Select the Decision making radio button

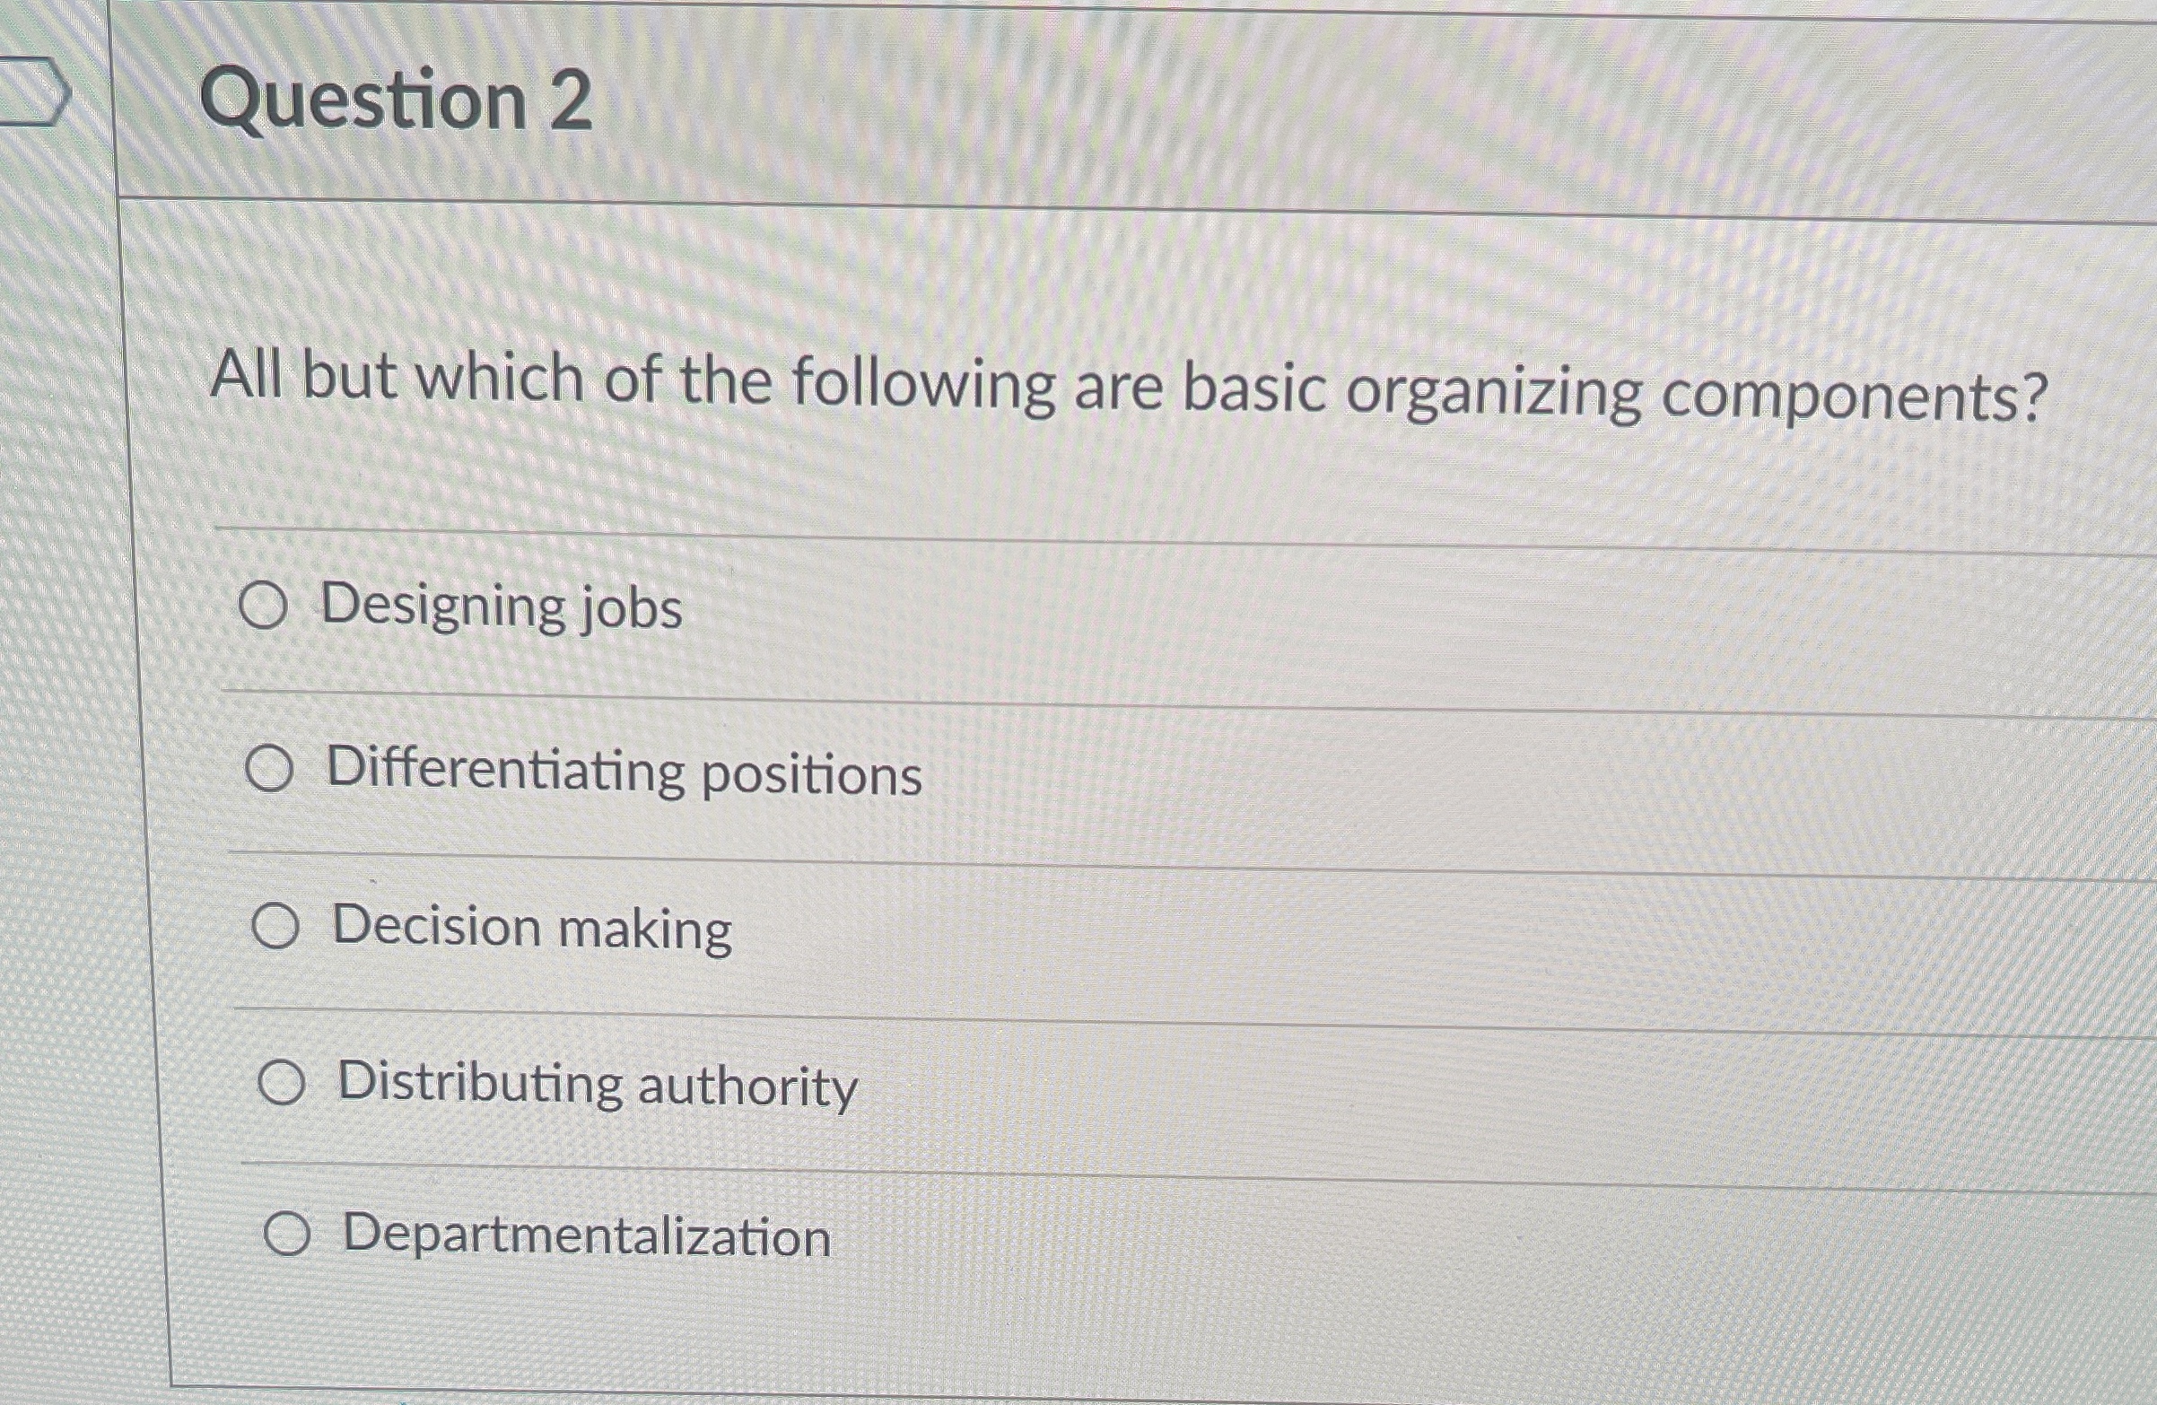275,928
